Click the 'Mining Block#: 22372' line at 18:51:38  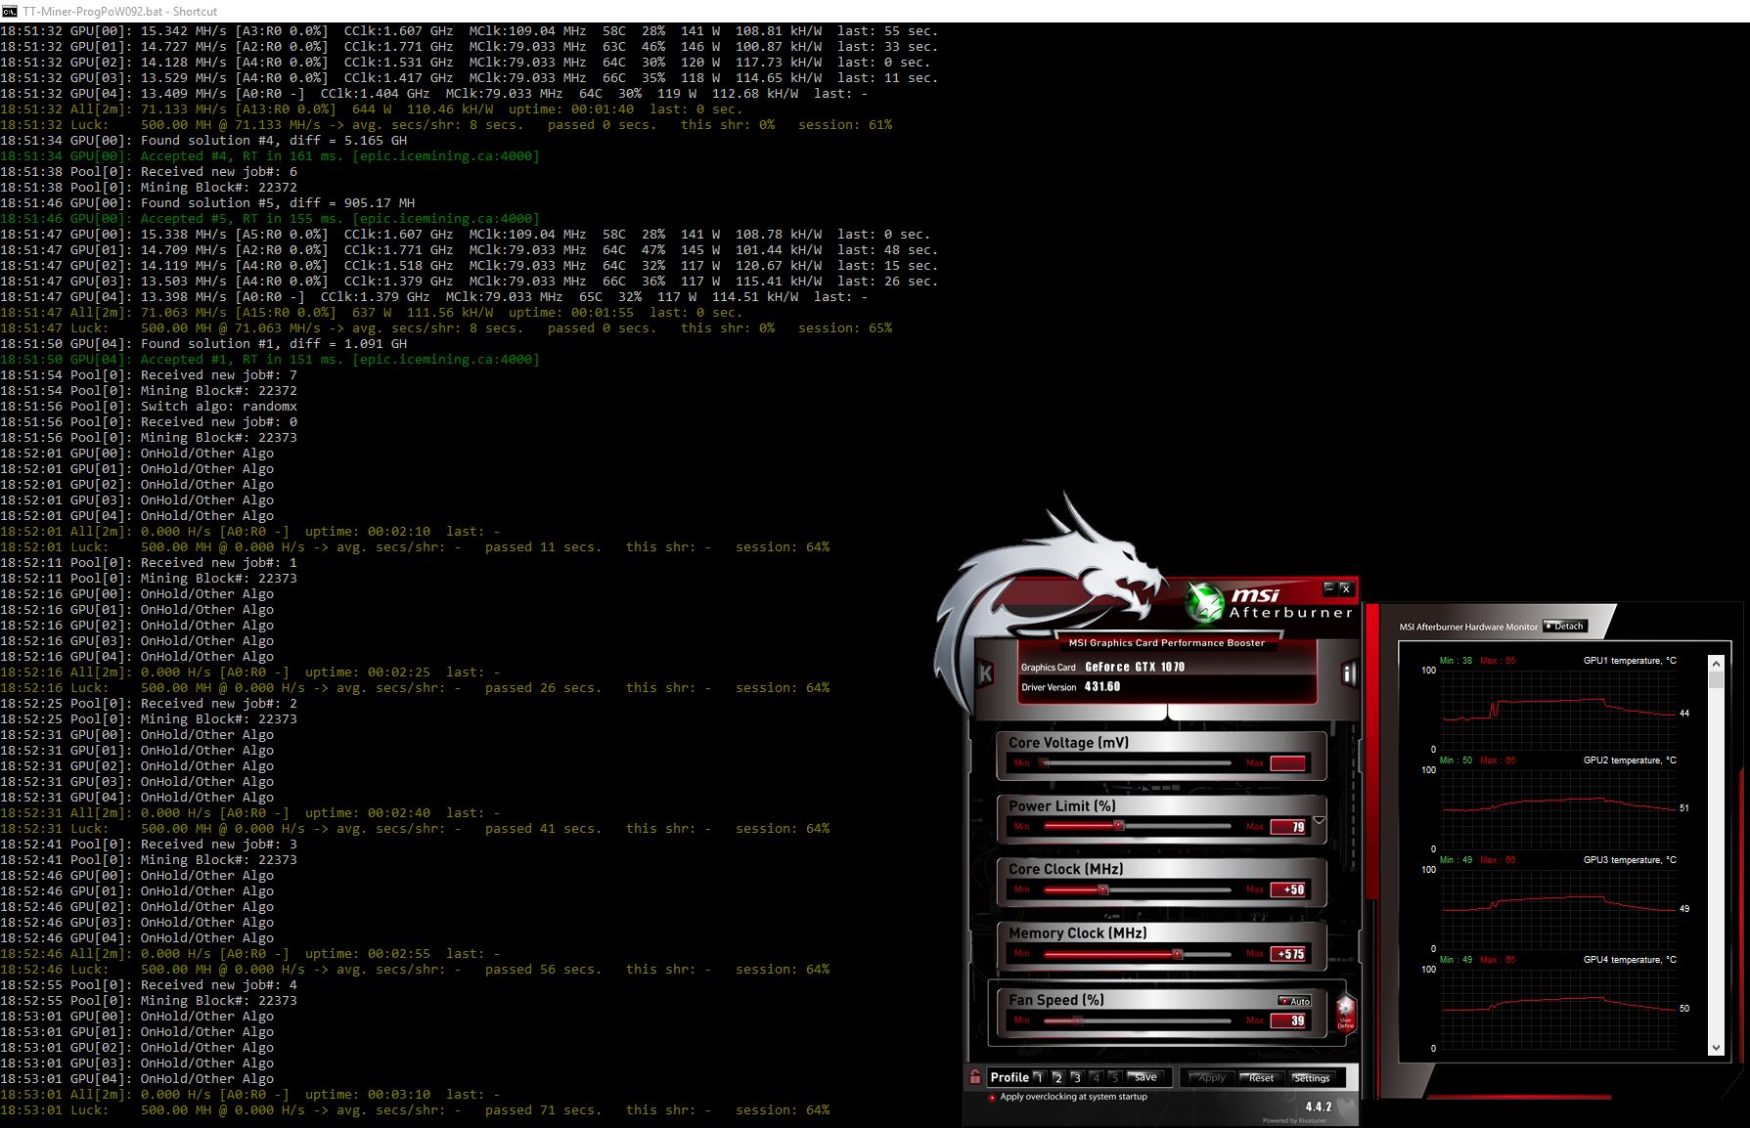coord(149,188)
